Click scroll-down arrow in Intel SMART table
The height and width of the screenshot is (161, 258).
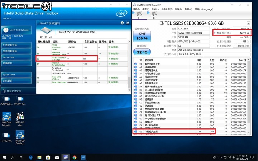pos(129,90)
